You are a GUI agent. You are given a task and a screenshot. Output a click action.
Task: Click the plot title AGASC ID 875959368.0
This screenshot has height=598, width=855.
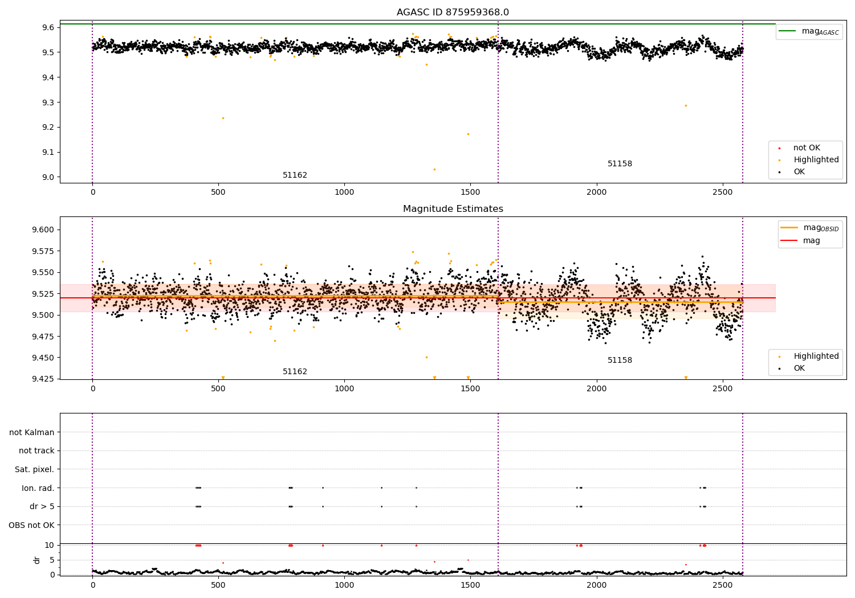[453, 13]
